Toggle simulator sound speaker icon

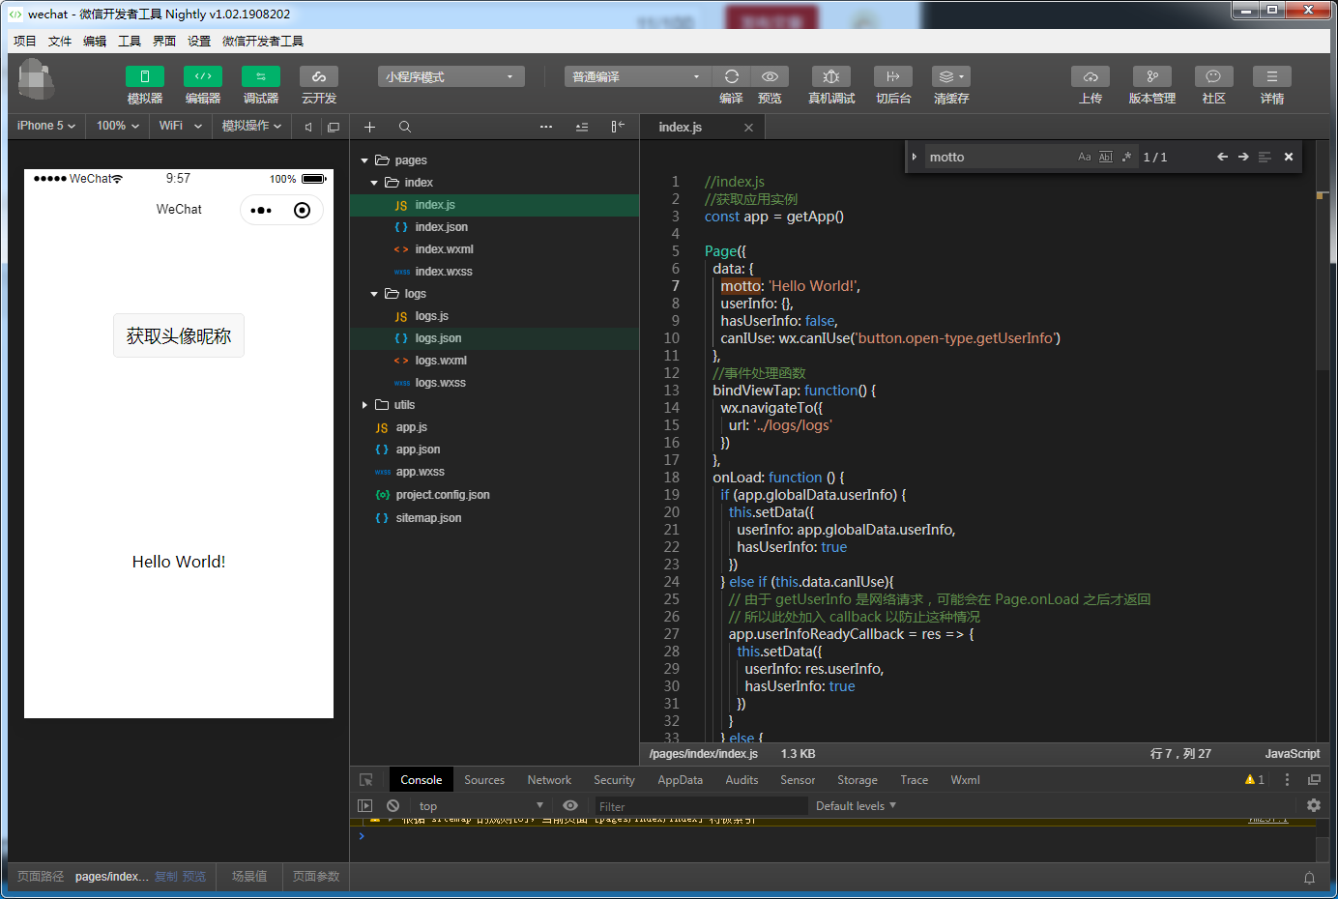pos(308,127)
